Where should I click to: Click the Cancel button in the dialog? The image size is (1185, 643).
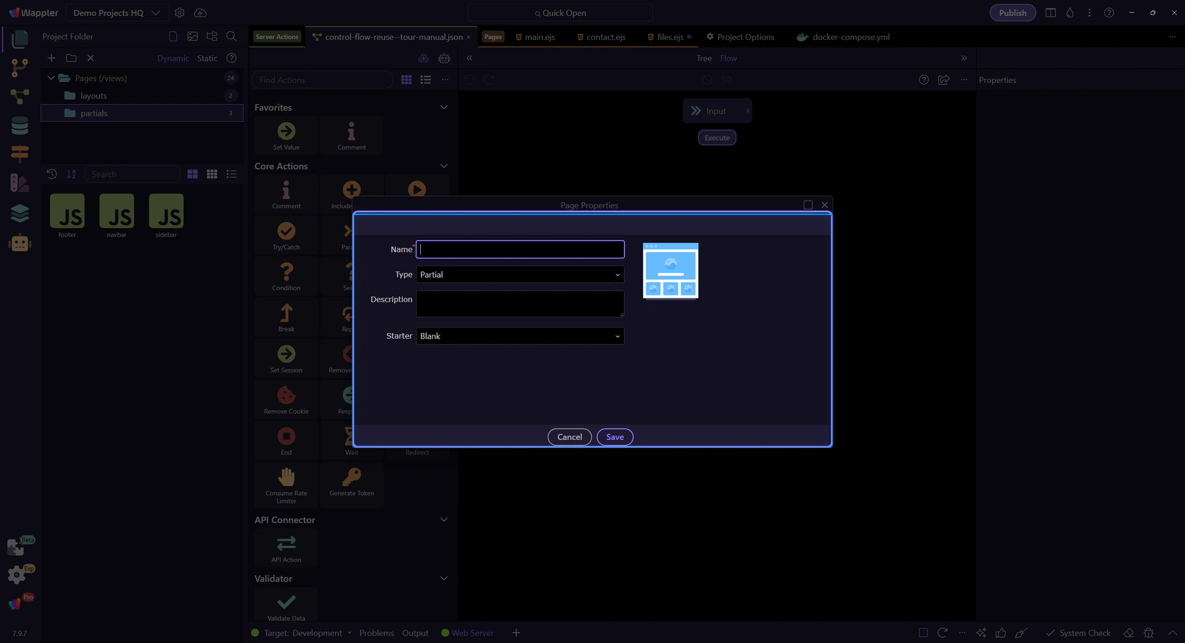[x=570, y=437]
